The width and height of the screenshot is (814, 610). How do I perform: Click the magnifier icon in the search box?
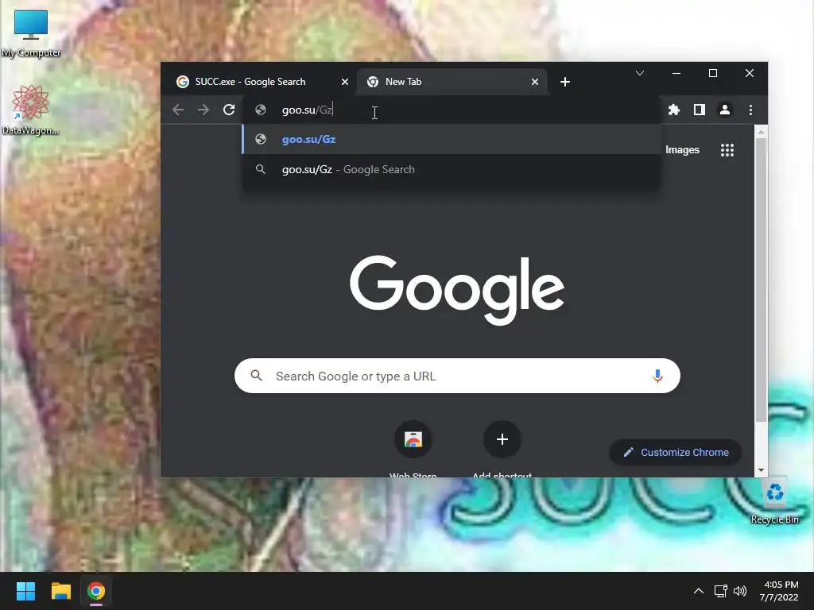[x=257, y=376]
